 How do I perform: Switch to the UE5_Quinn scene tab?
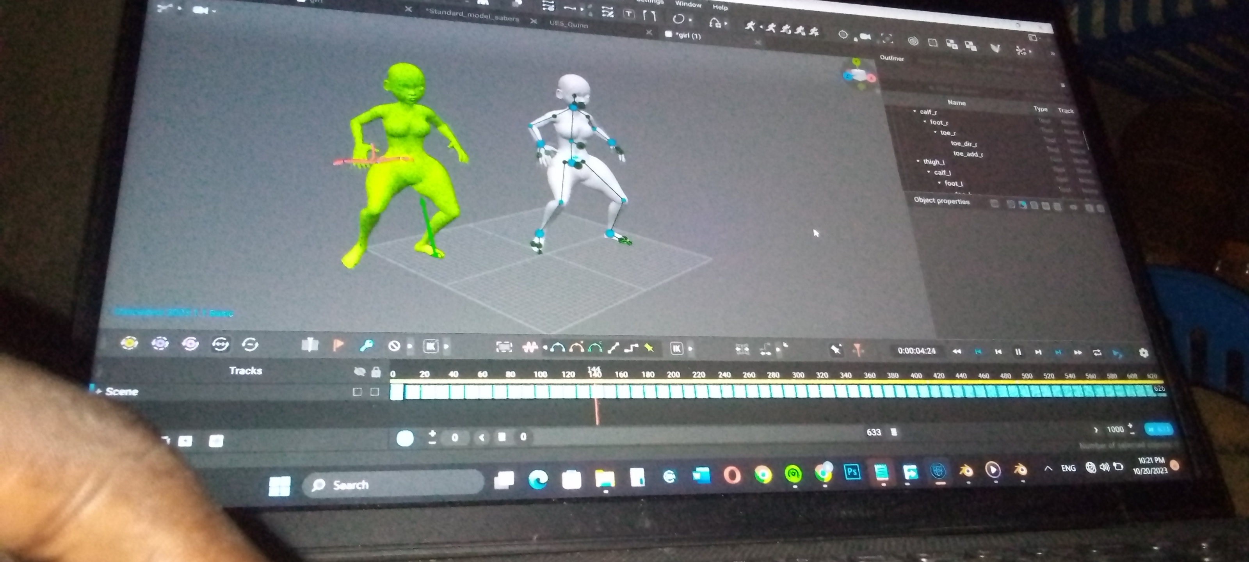pos(568,24)
